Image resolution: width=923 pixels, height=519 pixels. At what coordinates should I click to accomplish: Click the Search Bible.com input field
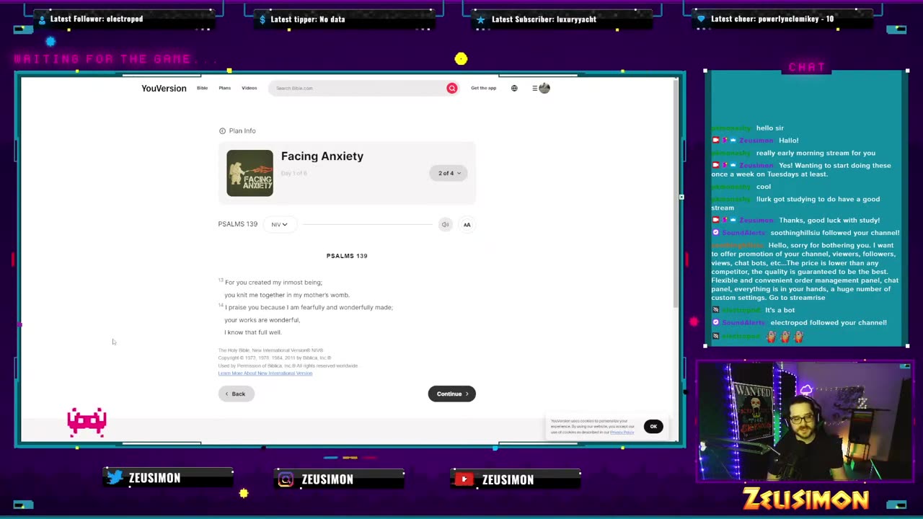pos(357,88)
